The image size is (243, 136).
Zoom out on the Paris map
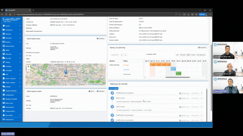tap(28, 70)
